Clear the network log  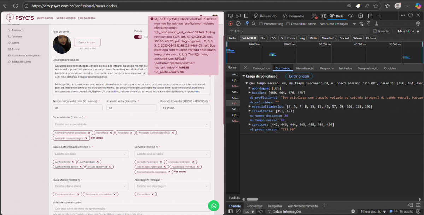click(x=238, y=24)
